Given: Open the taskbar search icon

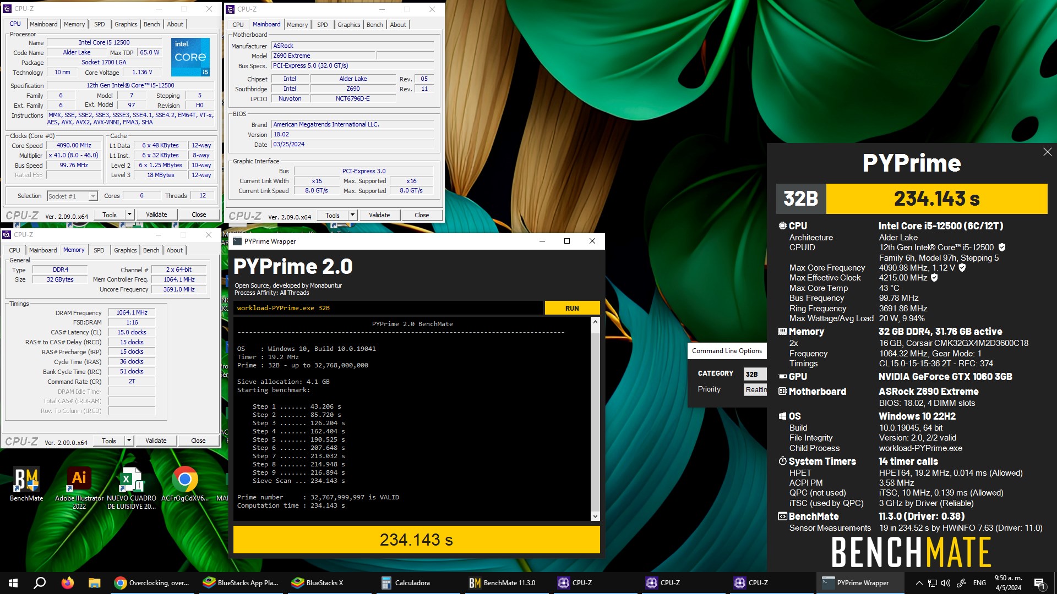Looking at the screenshot, I should click(40, 583).
